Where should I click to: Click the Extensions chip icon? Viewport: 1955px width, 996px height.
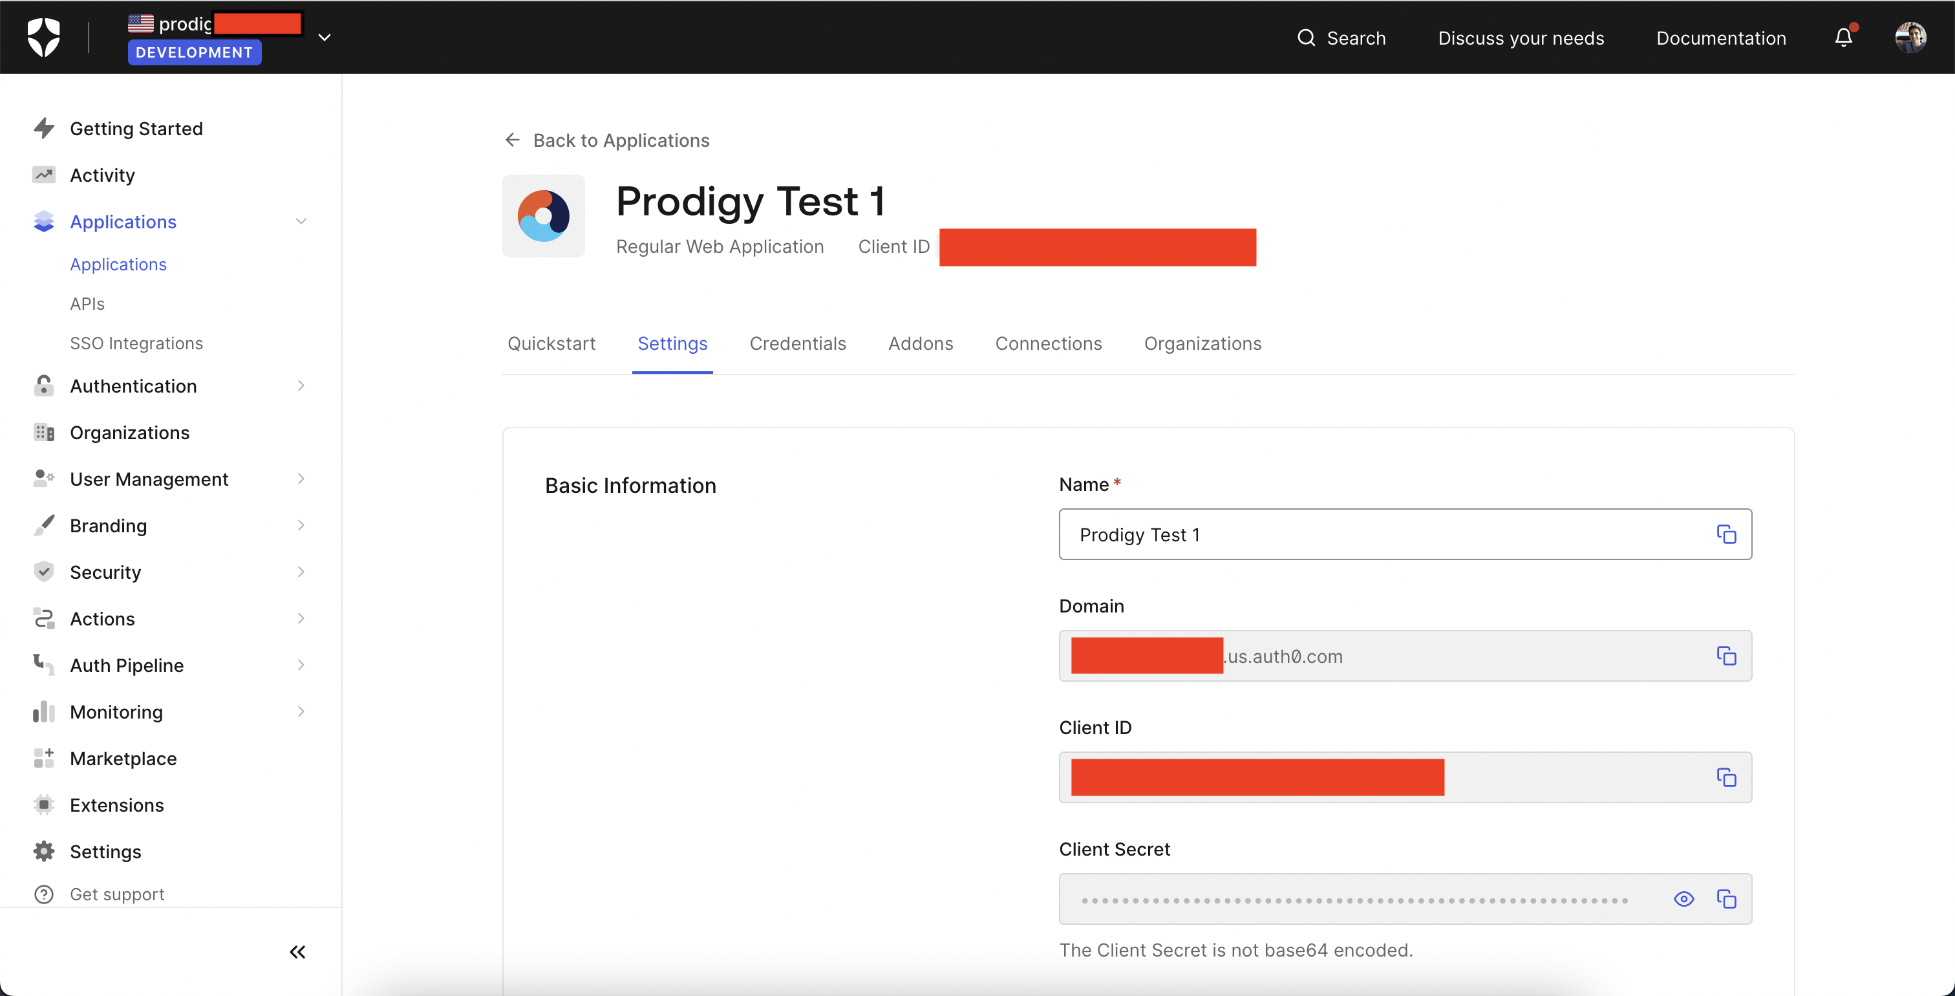point(44,805)
